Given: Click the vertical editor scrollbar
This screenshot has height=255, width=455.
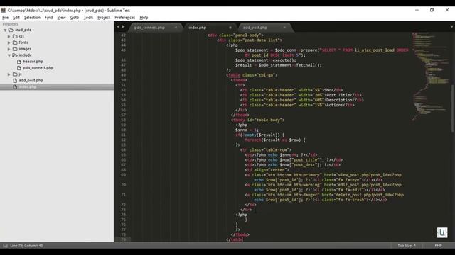Looking at the screenshot, I should click(453, 108).
